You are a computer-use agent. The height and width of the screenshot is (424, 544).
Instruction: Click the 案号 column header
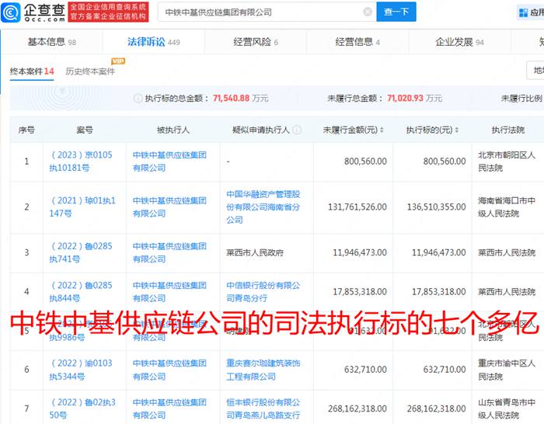pyautogui.click(x=84, y=130)
